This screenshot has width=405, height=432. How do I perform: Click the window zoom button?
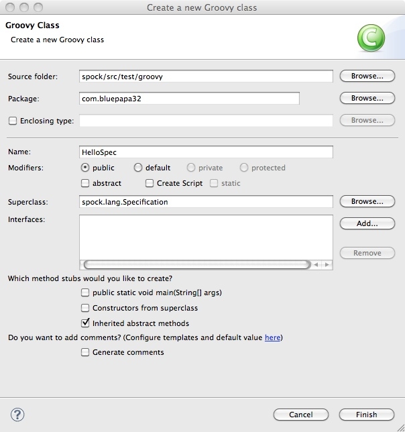(x=38, y=7)
